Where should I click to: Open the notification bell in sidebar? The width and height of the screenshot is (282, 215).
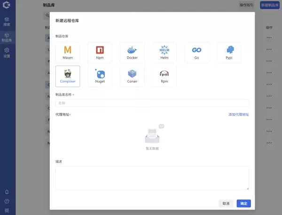click(7, 192)
